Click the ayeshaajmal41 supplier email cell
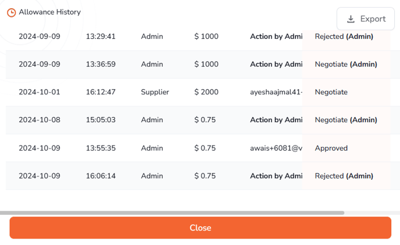400x245 pixels. coord(276,92)
